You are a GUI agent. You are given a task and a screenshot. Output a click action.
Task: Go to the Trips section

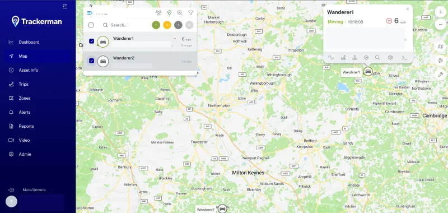coord(38,84)
